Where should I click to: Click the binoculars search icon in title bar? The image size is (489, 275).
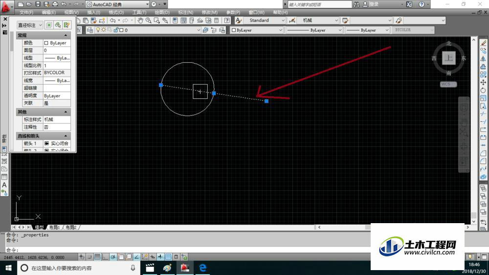pyautogui.click(x=356, y=4)
